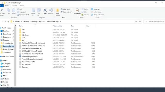Click Desktop in the address path
The image size is (165, 92).
(26, 21)
